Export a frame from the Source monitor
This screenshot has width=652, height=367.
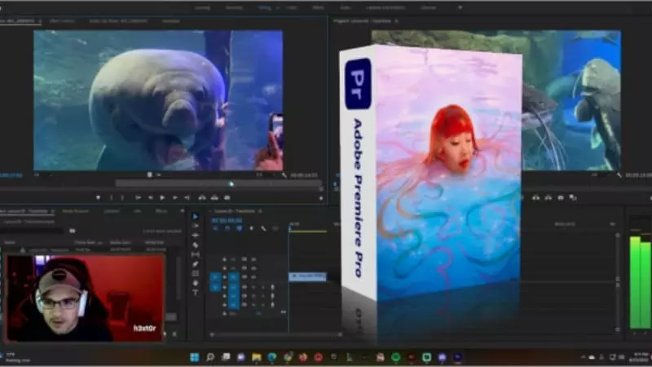point(227,198)
